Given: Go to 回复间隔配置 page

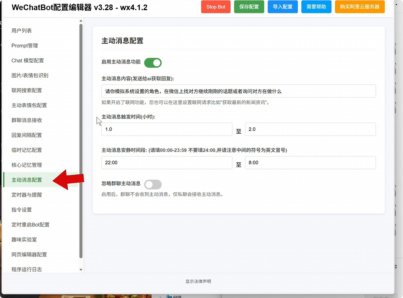Looking at the screenshot, I should 41,135.
